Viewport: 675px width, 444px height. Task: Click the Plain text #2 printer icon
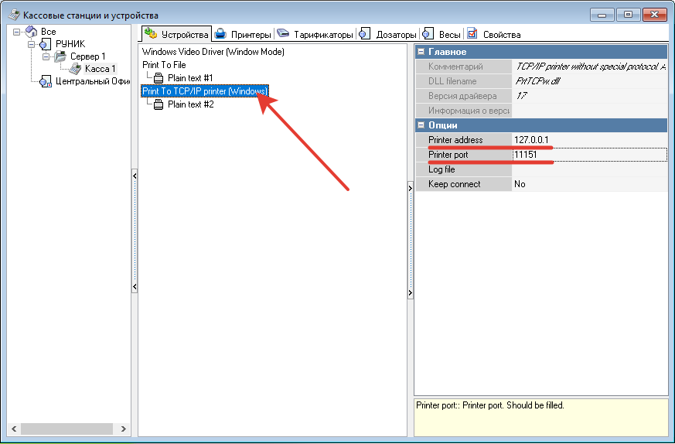tap(159, 104)
